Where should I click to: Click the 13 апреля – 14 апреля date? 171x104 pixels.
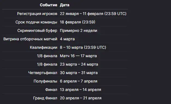point(81,90)
